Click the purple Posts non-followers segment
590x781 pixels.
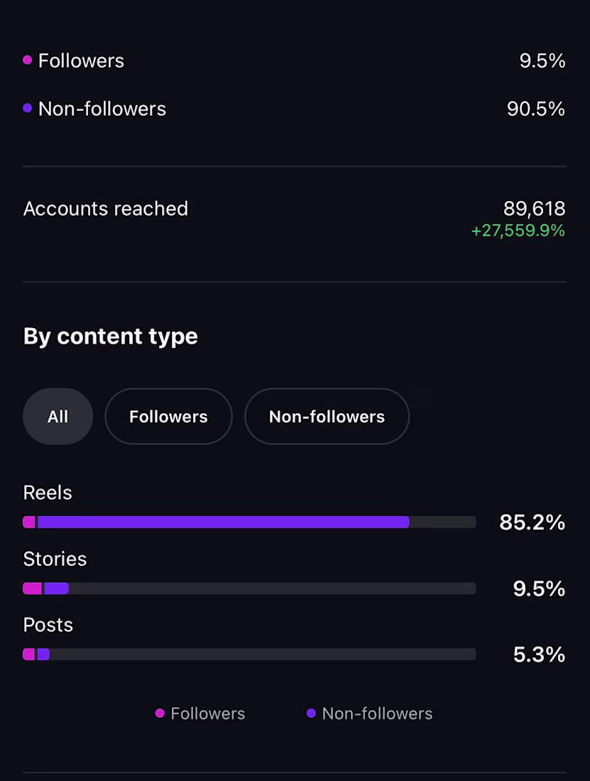pyautogui.click(x=43, y=655)
